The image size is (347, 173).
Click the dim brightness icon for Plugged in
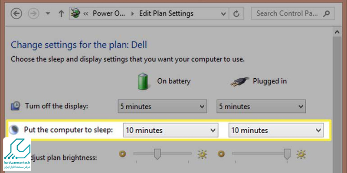click(x=221, y=154)
